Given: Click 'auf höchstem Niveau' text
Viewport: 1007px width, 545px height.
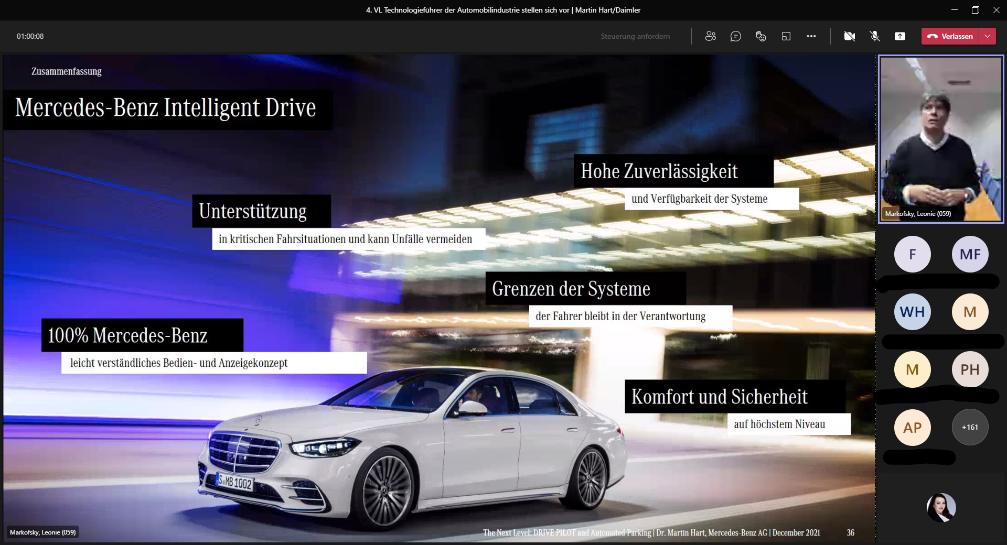Looking at the screenshot, I should pyautogui.click(x=779, y=424).
